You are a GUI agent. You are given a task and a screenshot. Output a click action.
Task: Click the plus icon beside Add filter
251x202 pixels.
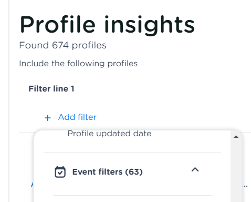(48, 118)
